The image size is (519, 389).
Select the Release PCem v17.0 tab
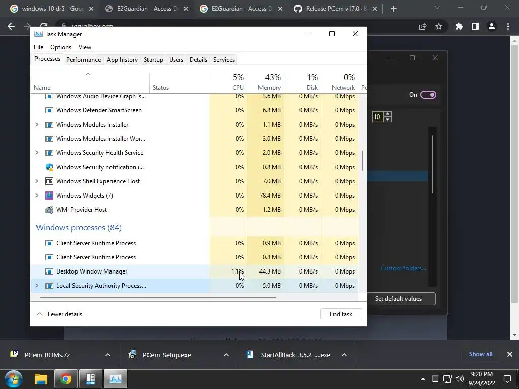(x=336, y=9)
